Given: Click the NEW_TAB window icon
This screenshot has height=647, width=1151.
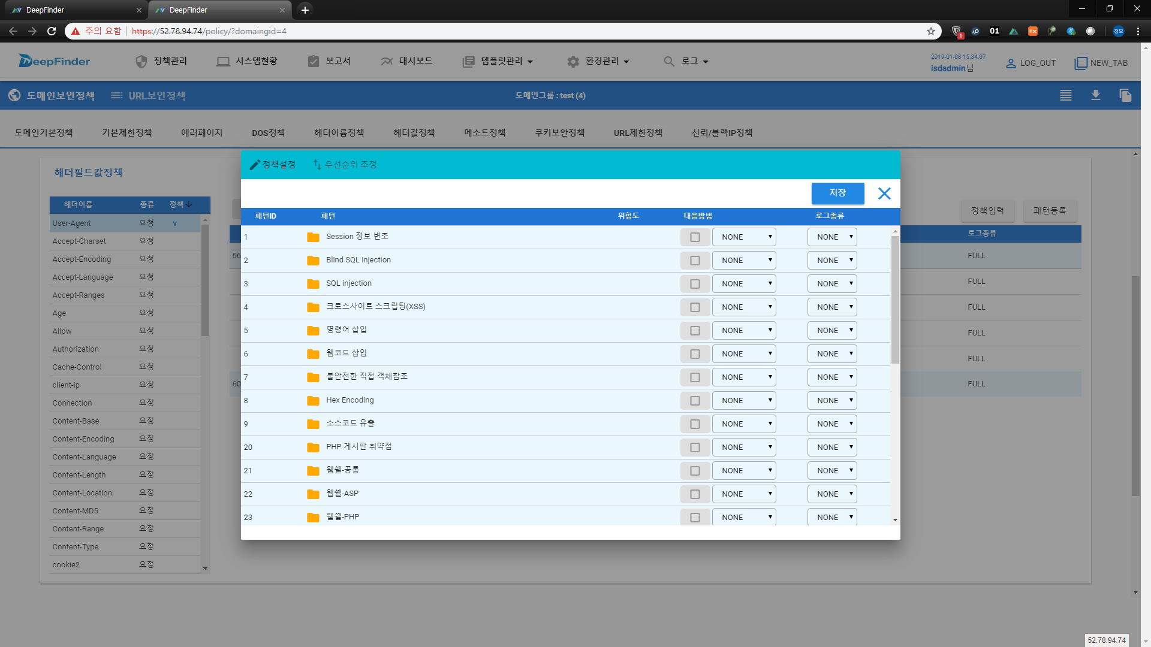Looking at the screenshot, I should pyautogui.click(x=1081, y=64).
